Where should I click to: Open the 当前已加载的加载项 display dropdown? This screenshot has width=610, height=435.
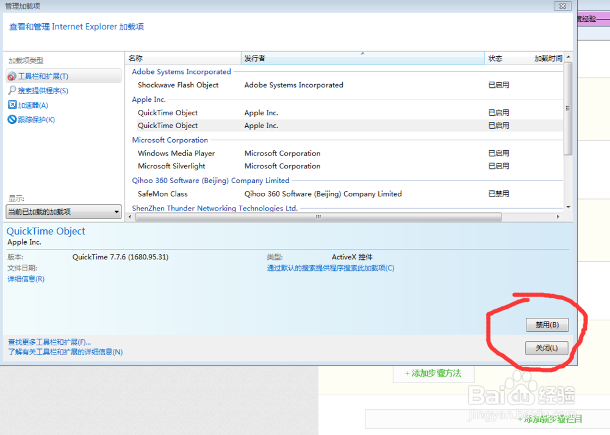point(63,212)
